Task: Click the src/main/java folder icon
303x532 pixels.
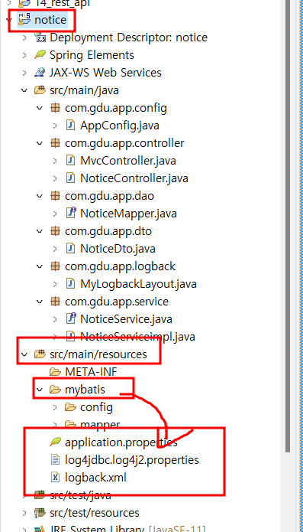Action: pyautogui.click(x=40, y=90)
